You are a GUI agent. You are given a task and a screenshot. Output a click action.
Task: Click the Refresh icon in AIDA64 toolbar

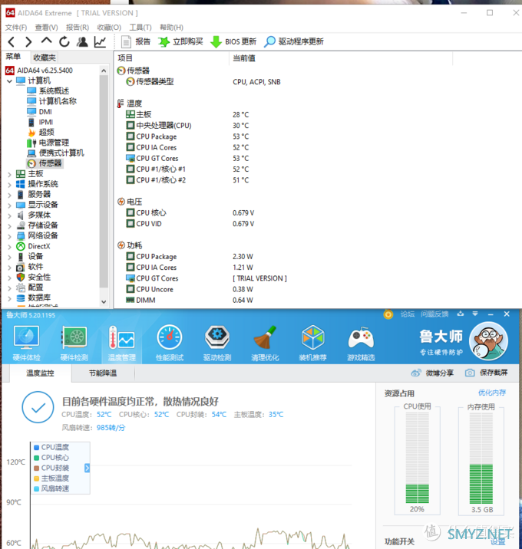pos(64,42)
